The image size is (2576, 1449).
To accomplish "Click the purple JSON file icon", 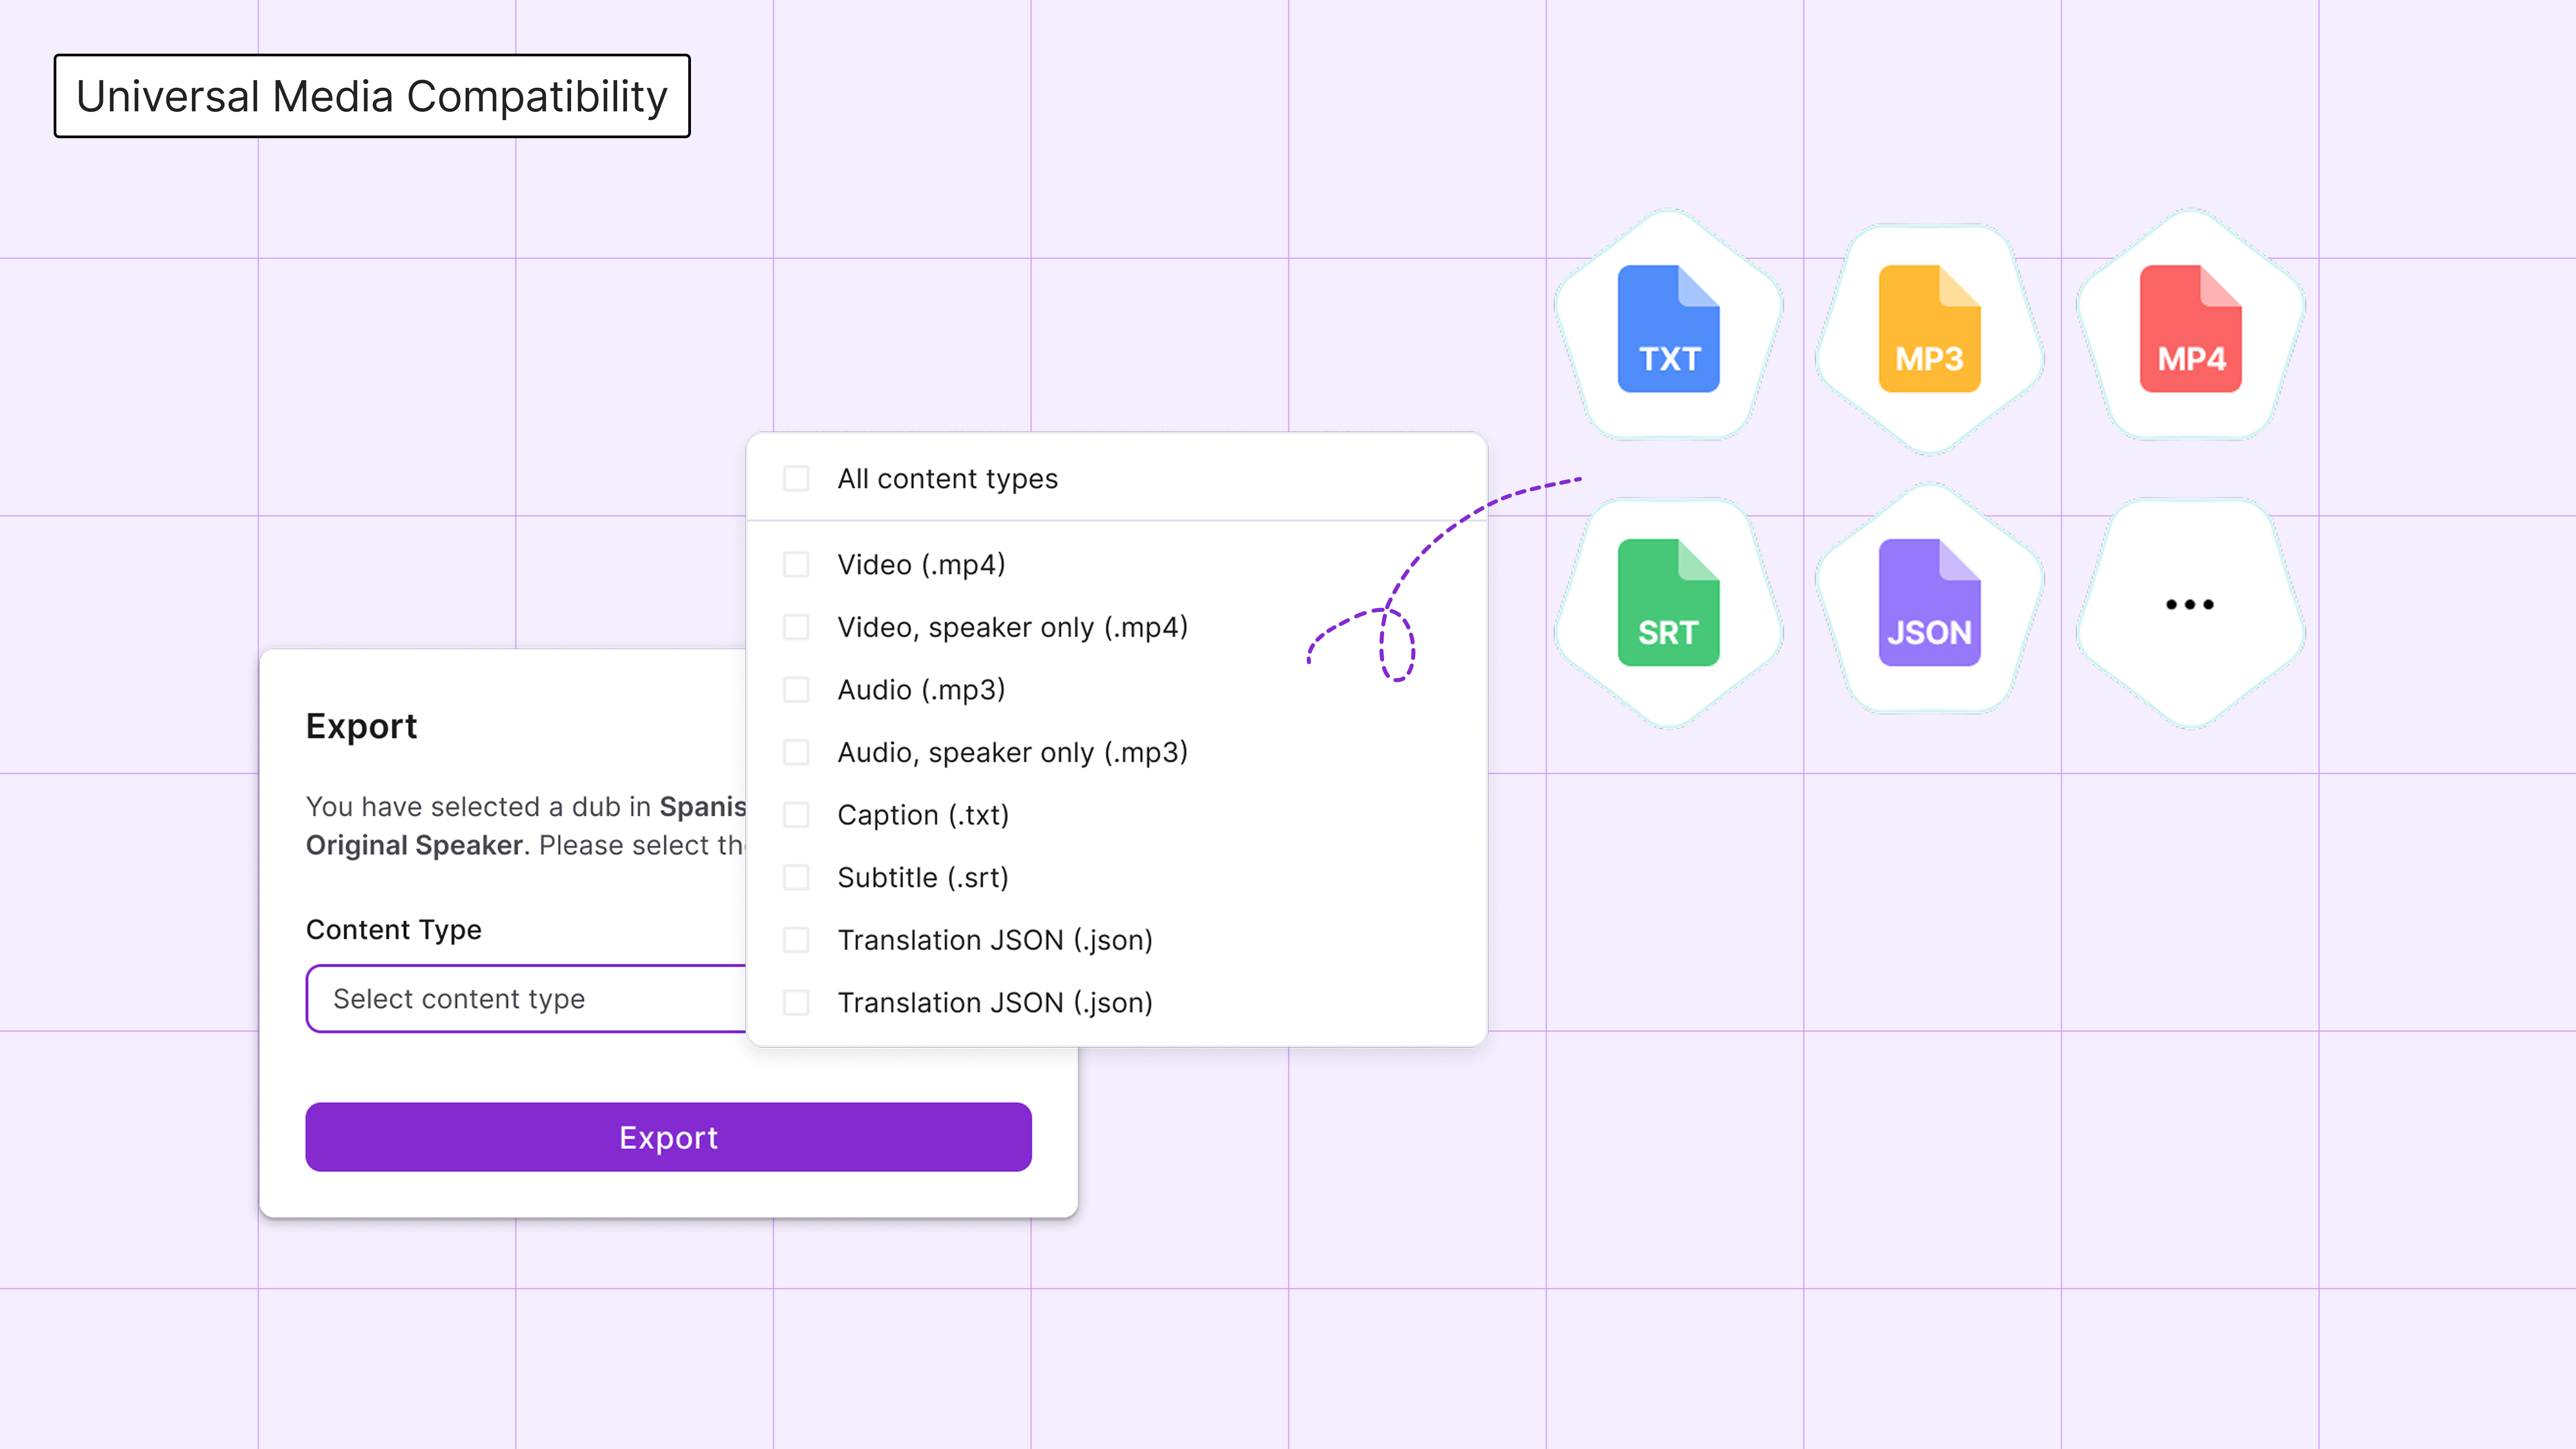I will [x=1929, y=602].
